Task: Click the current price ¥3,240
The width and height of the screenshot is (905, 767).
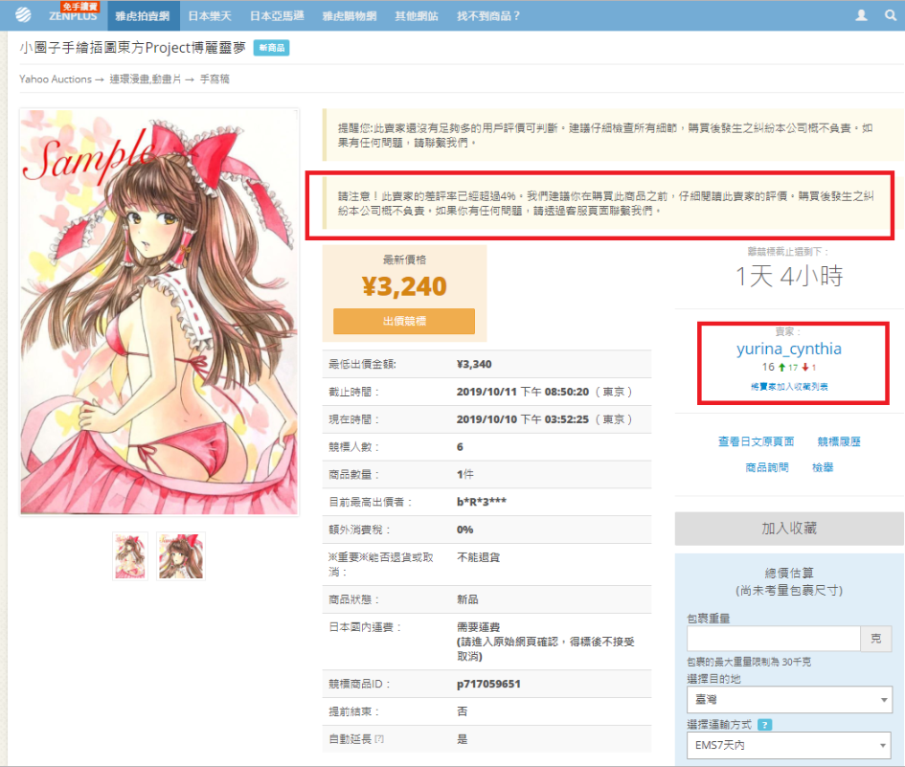Action: (404, 286)
